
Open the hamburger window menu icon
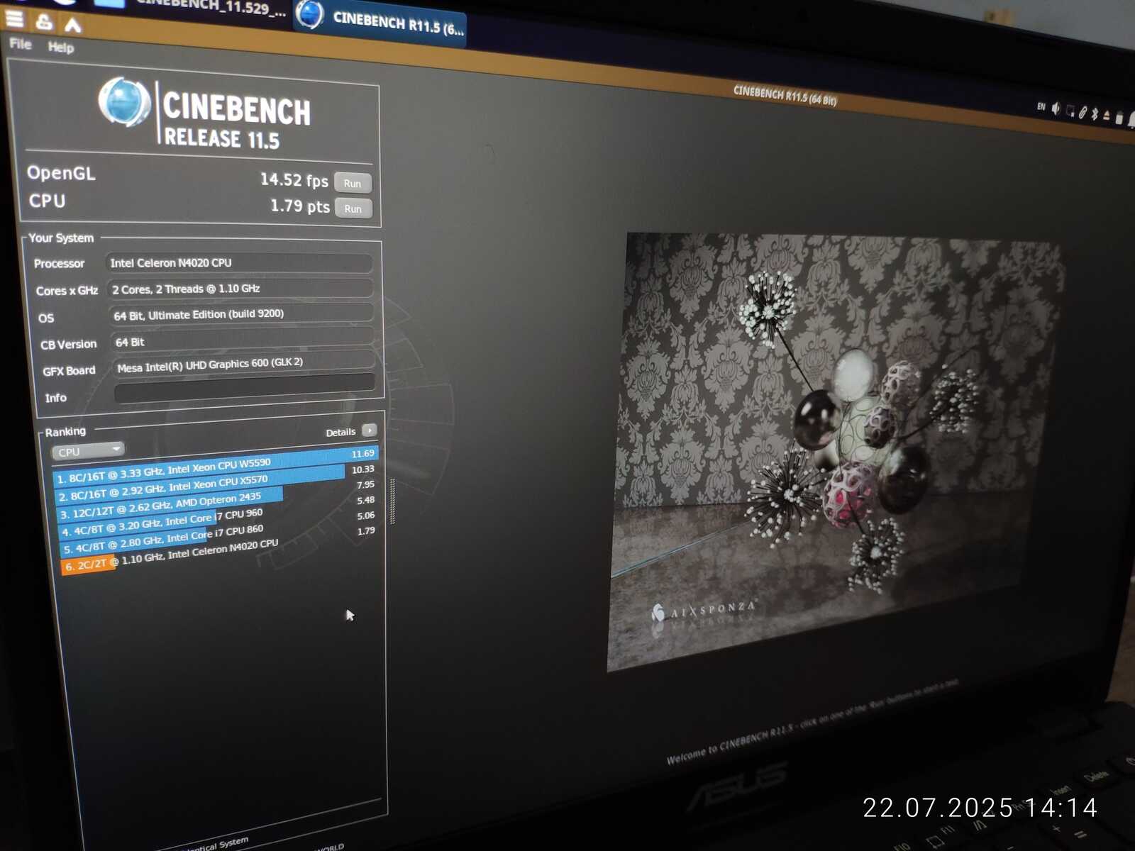[14, 18]
